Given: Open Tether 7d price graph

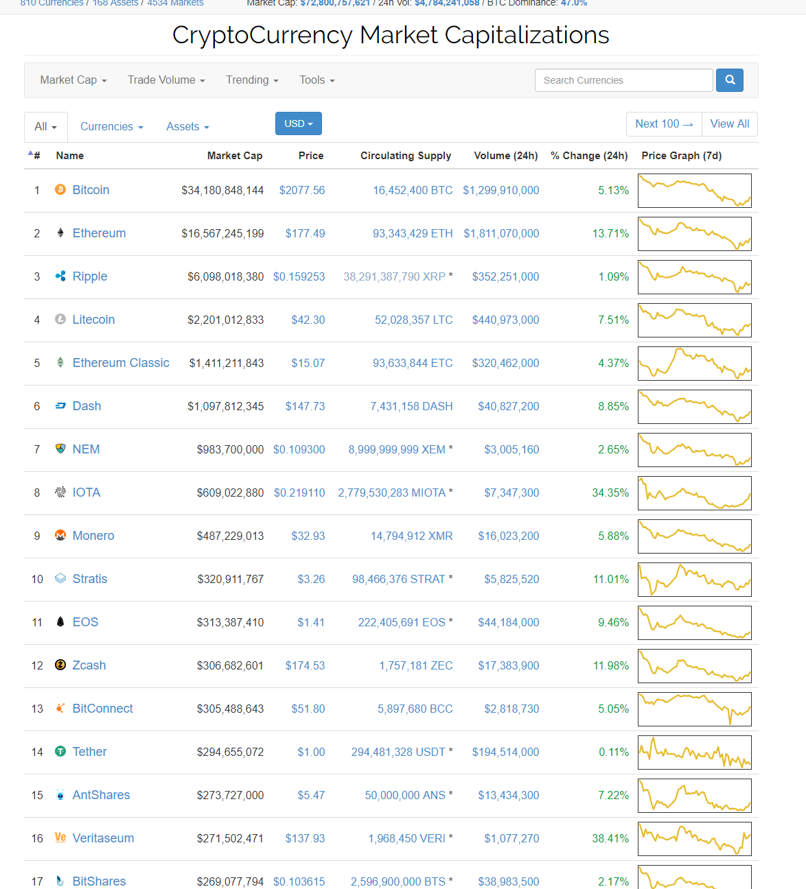Looking at the screenshot, I should click(x=695, y=752).
